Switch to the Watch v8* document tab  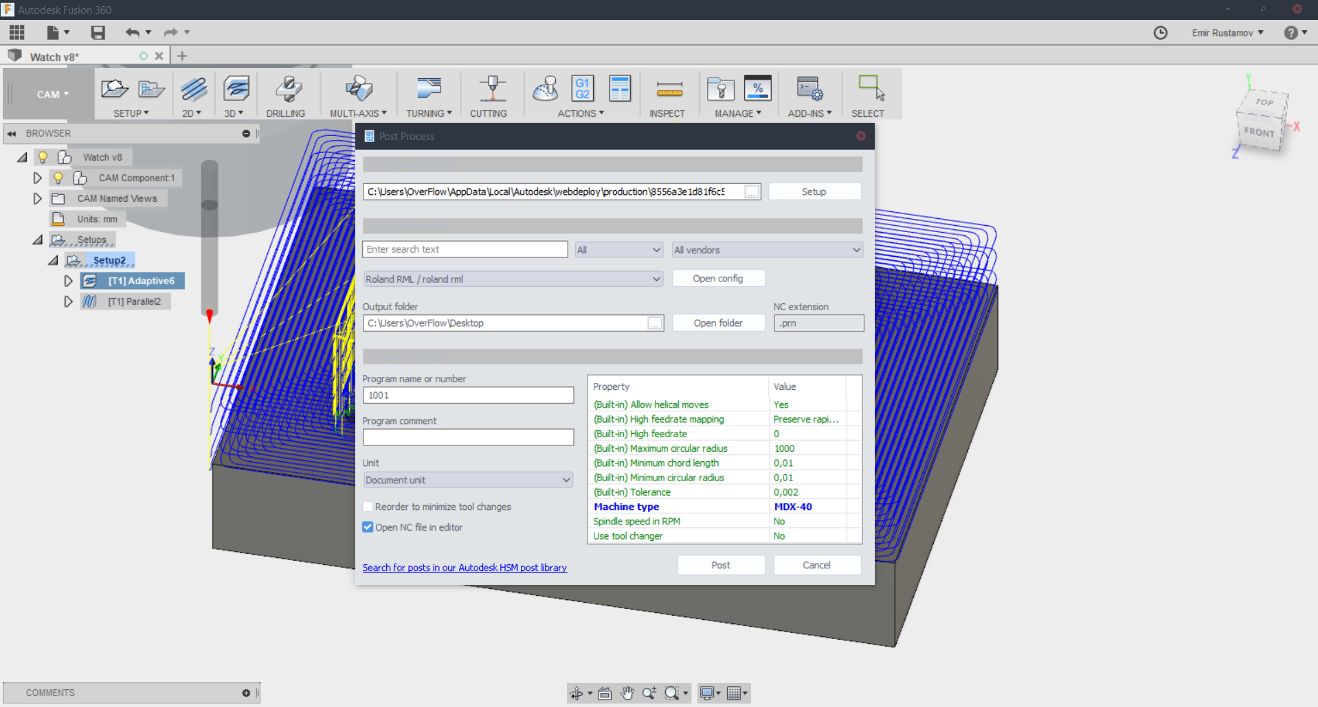pos(54,57)
